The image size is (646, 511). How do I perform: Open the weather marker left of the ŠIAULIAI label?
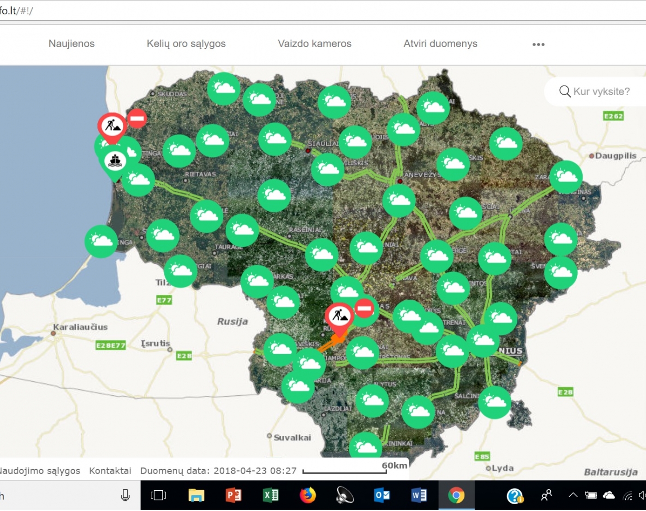[x=275, y=139]
